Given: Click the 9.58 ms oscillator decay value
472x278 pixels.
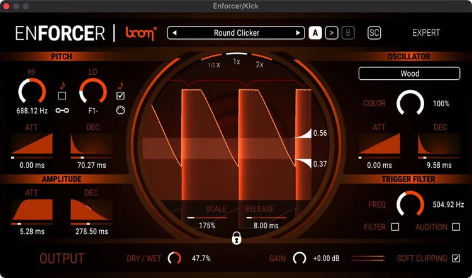Looking at the screenshot, I should coord(439,165).
